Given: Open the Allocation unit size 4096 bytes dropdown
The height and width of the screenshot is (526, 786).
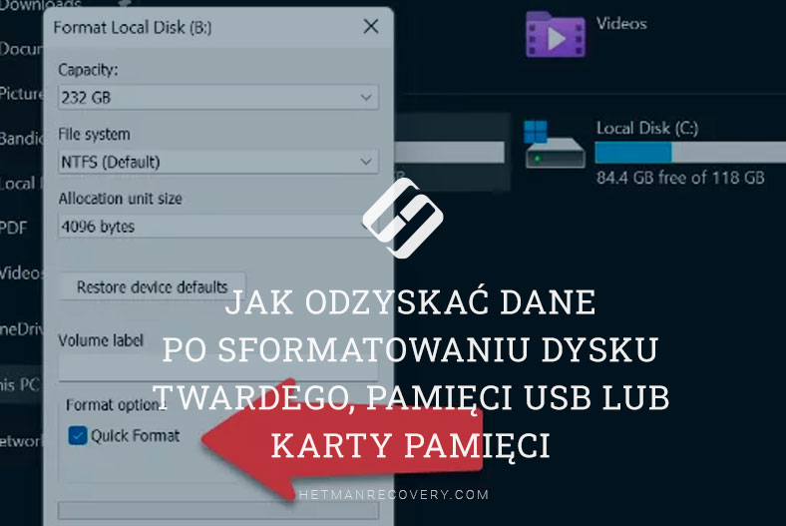Looking at the screenshot, I should pyautogui.click(x=218, y=227).
